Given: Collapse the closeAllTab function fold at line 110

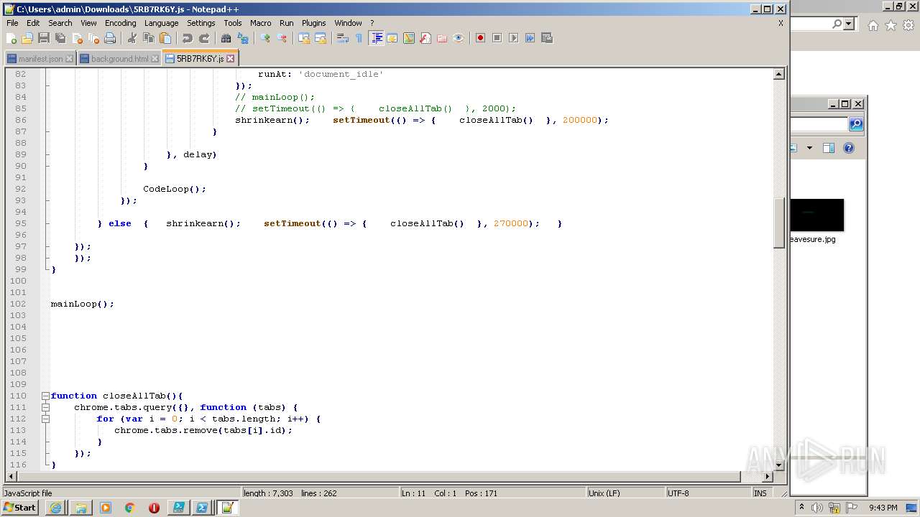Looking at the screenshot, I should (45, 396).
